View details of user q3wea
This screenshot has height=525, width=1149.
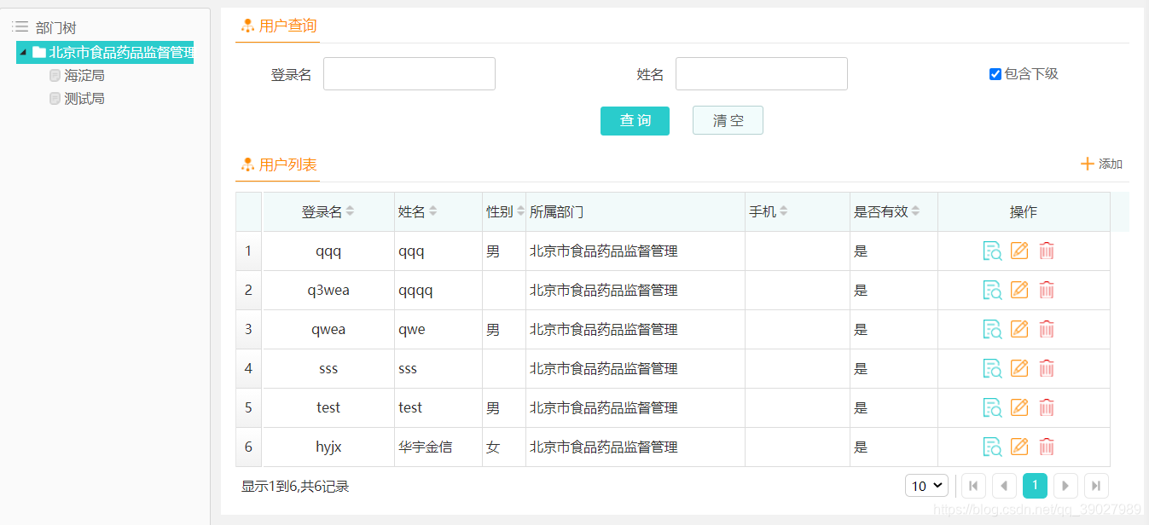click(992, 291)
